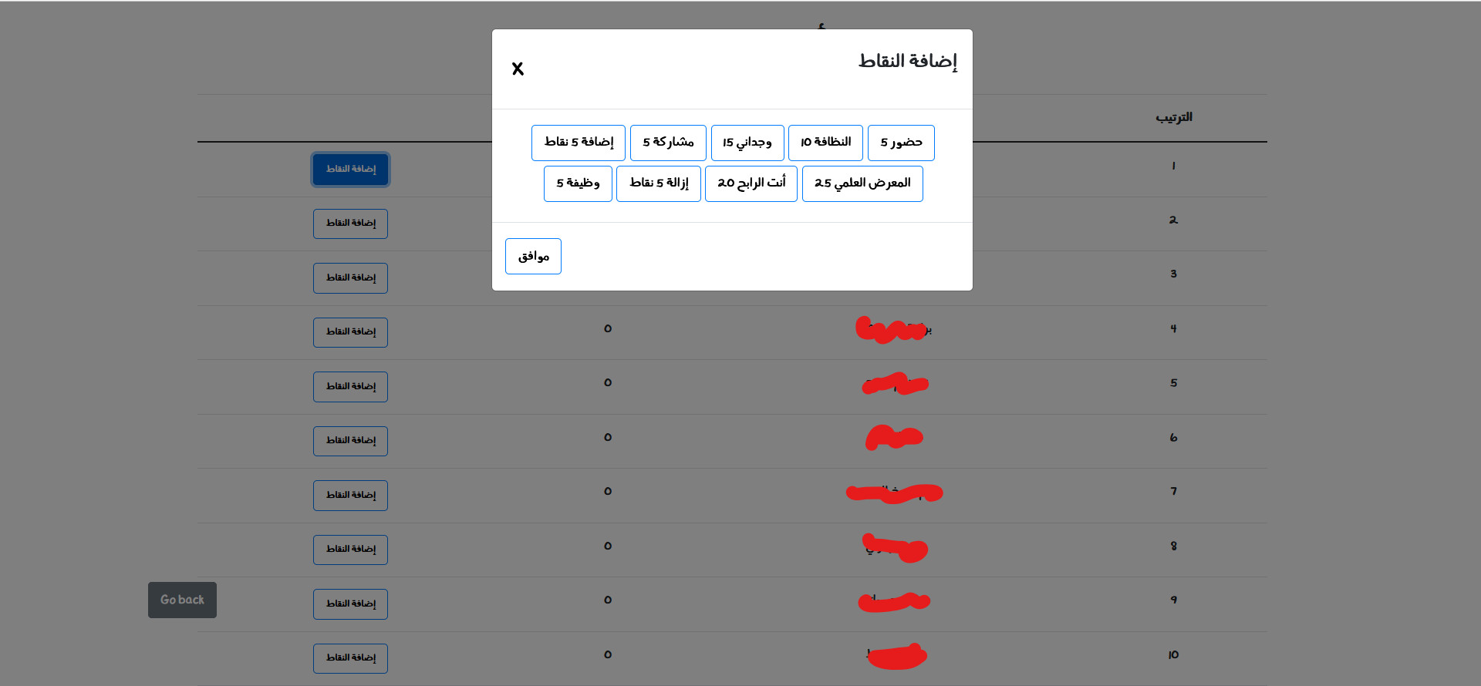1481x686 pixels.
Task: Choose the "وظيفة 5" homework points option
Action: point(577,183)
